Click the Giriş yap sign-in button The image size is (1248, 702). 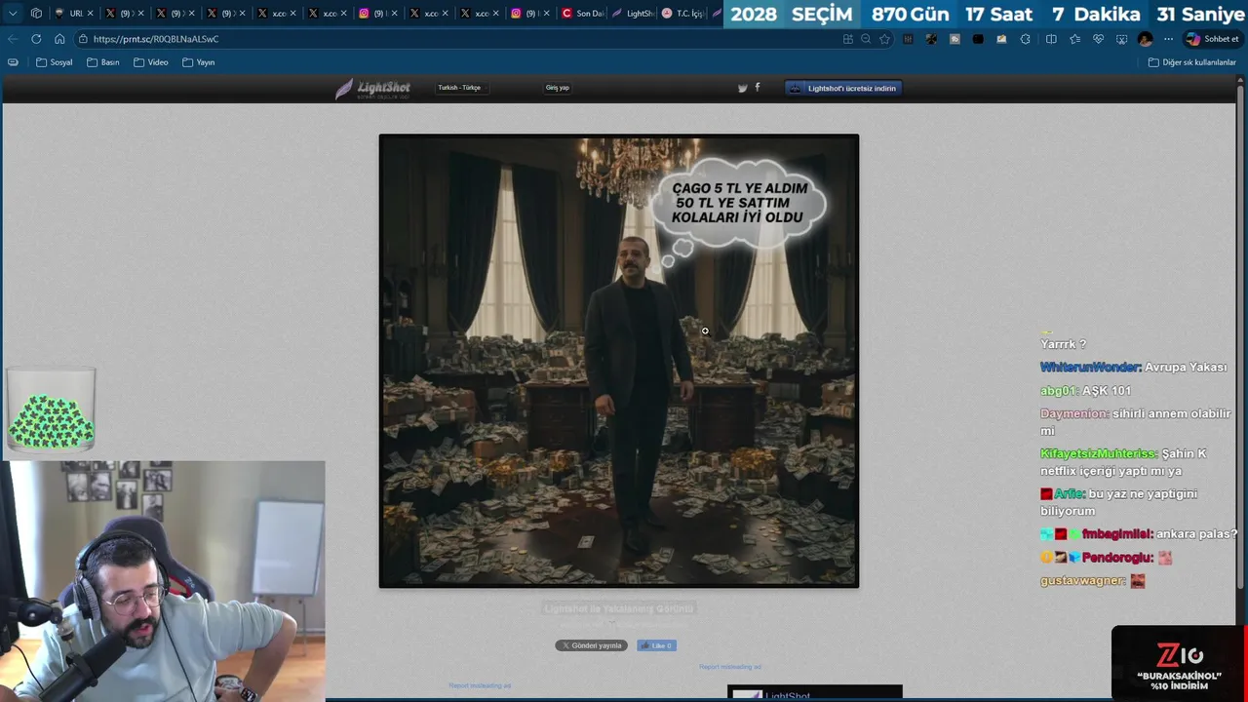[558, 88]
